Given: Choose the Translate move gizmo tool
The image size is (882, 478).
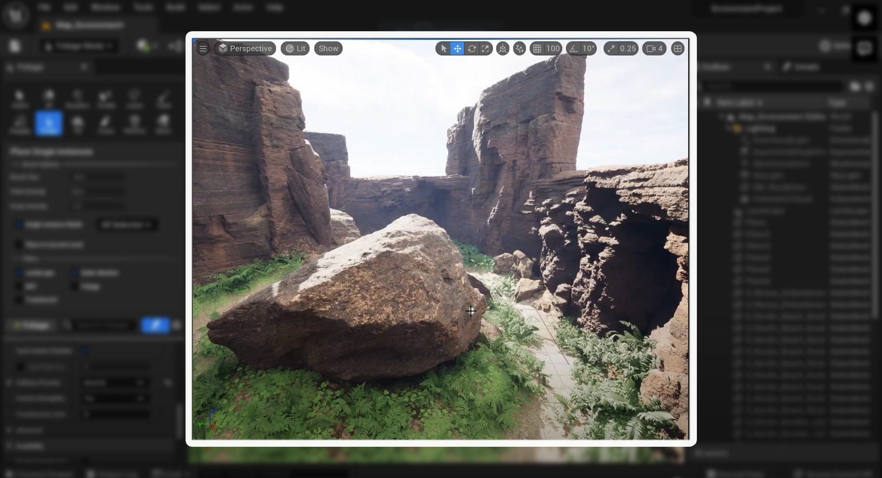Looking at the screenshot, I should [458, 49].
